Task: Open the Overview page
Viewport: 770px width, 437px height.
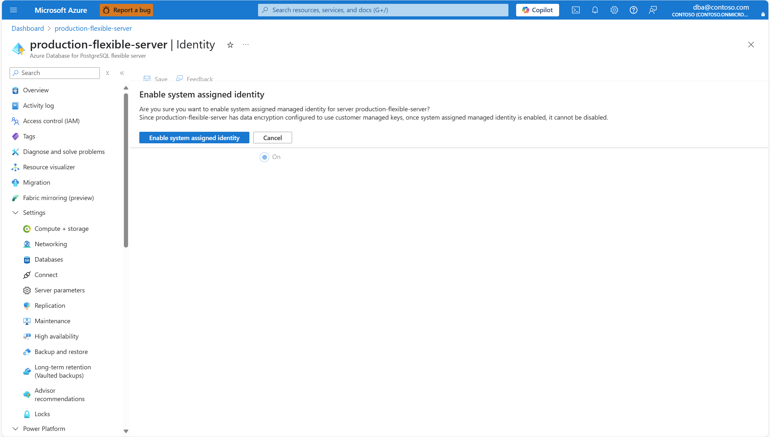Action: [x=36, y=90]
